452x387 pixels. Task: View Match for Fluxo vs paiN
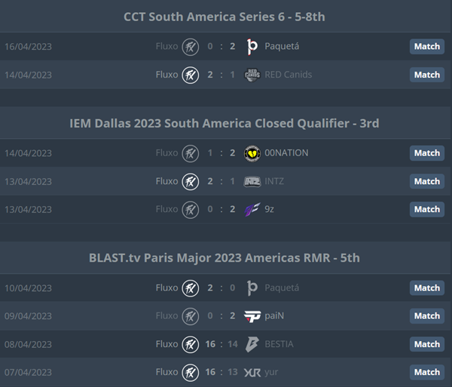coord(427,316)
